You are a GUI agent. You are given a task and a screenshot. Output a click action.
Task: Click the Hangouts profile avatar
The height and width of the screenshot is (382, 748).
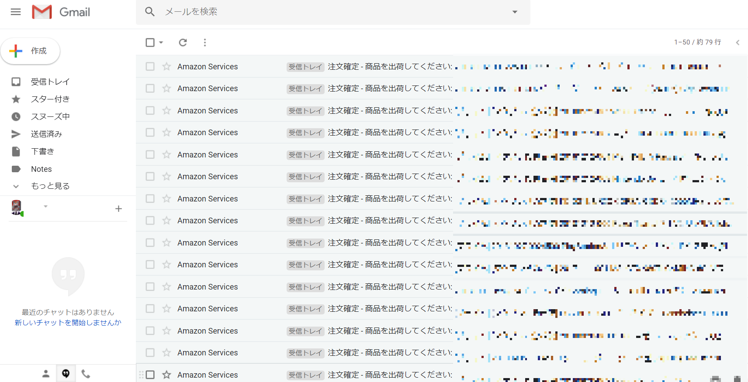[x=17, y=208]
